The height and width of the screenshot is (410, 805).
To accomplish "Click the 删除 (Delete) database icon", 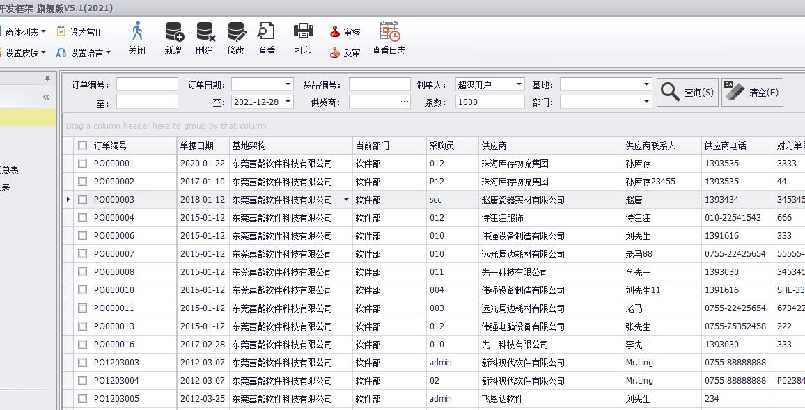I will click(205, 32).
